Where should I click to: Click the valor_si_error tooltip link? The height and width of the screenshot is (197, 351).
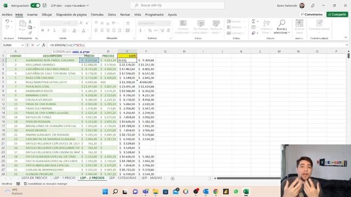pos(81,52)
